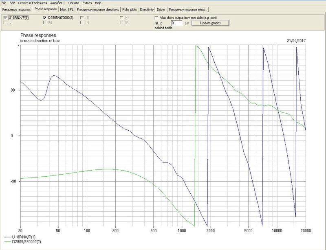
Task: Click U18RNX/P(1) legend entry below graph
Action: 24,237
